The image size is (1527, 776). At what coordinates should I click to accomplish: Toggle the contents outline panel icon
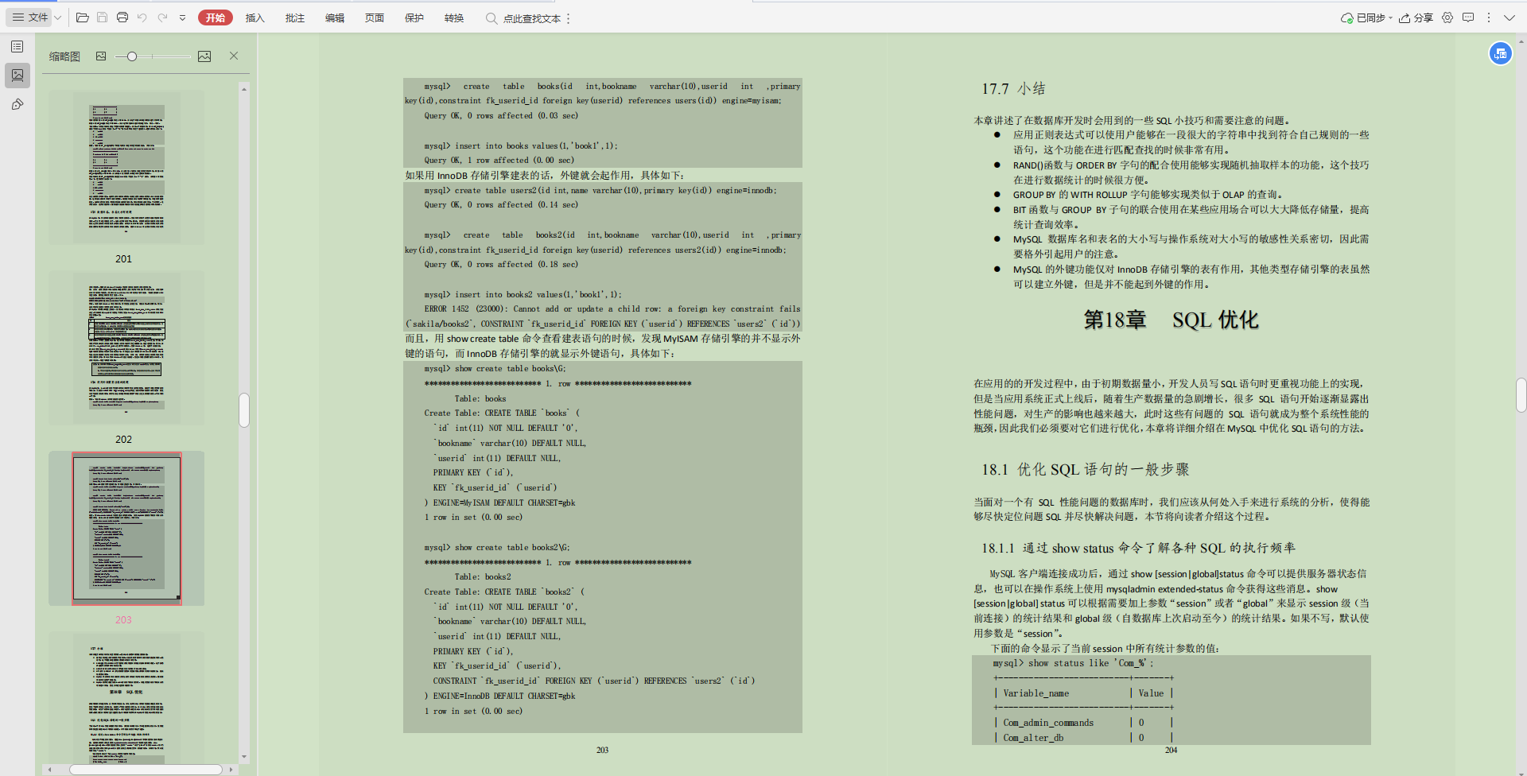17,46
